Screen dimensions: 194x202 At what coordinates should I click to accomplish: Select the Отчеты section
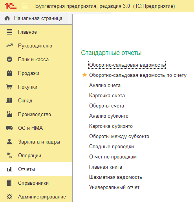pyautogui.click(x=36, y=169)
